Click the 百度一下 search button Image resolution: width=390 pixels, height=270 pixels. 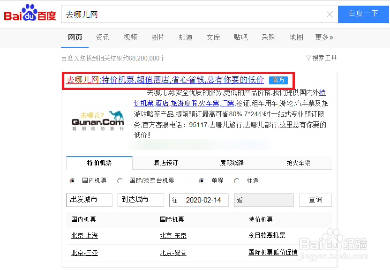(363, 14)
